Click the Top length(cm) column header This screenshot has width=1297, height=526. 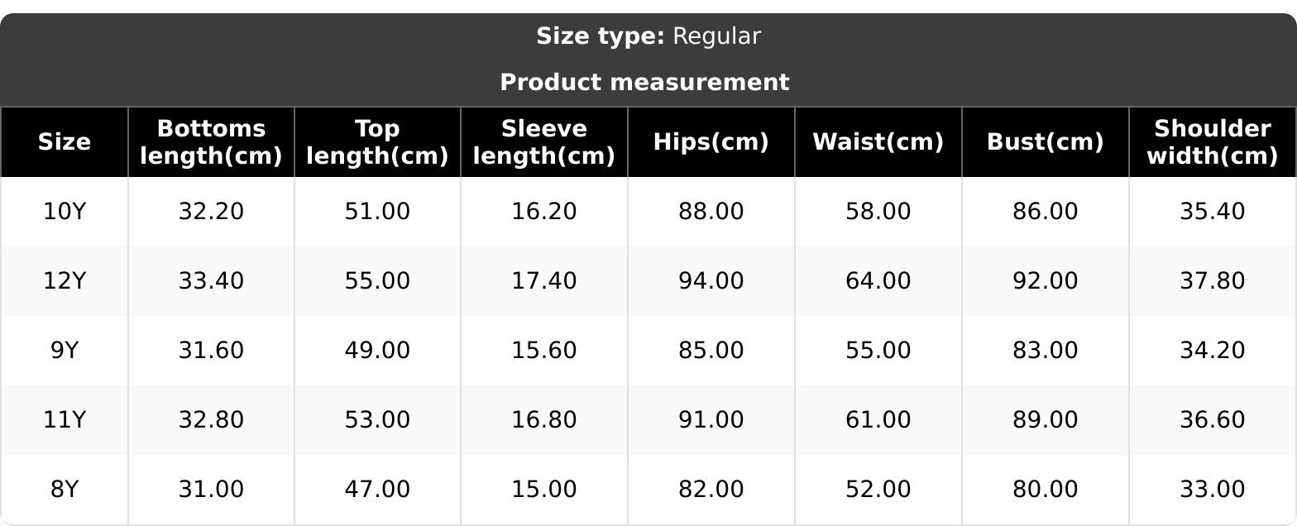click(x=377, y=142)
